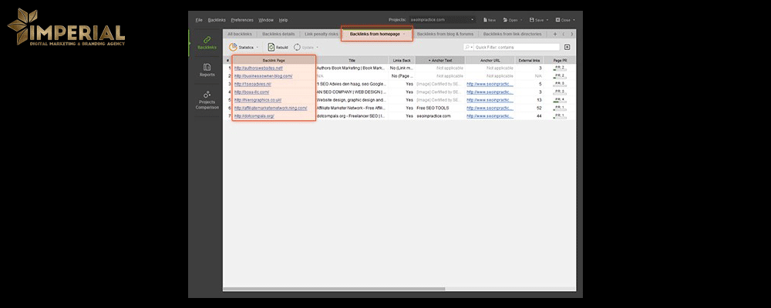771x308 pixels.
Task: Click the Rebuild toolbar icon
Action: (271, 47)
